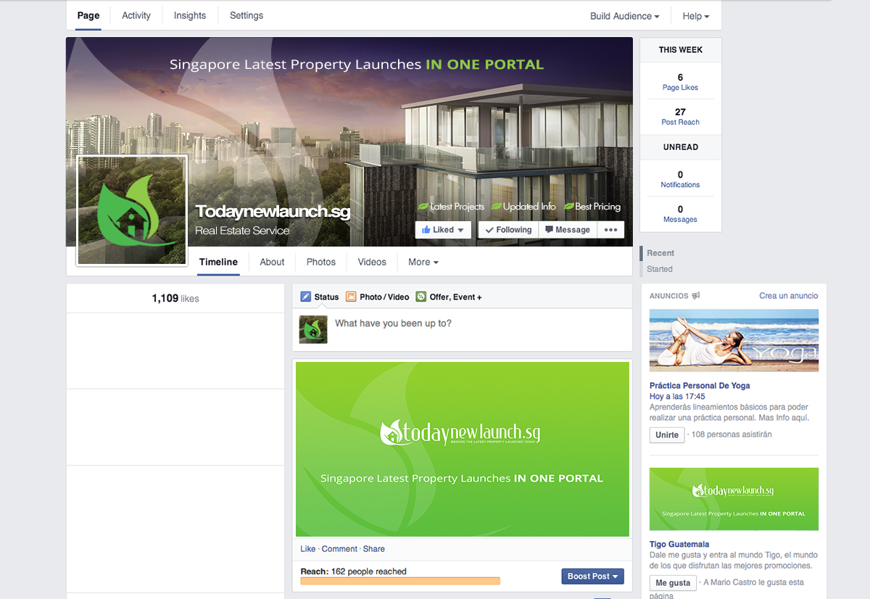Open the Tigo Guatemala ad title
Image resolution: width=870 pixels, height=599 pixels.
coord(679,544)
